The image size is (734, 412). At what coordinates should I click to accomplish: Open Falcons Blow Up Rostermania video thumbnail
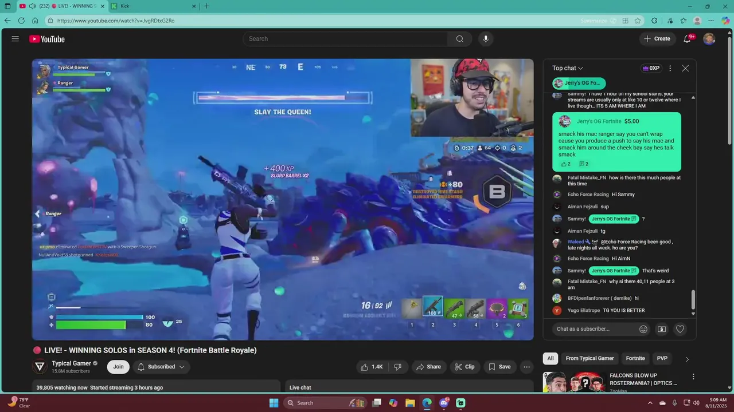pos(575,382)
